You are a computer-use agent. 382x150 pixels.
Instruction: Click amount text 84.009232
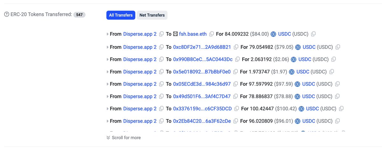pos(237,34)
